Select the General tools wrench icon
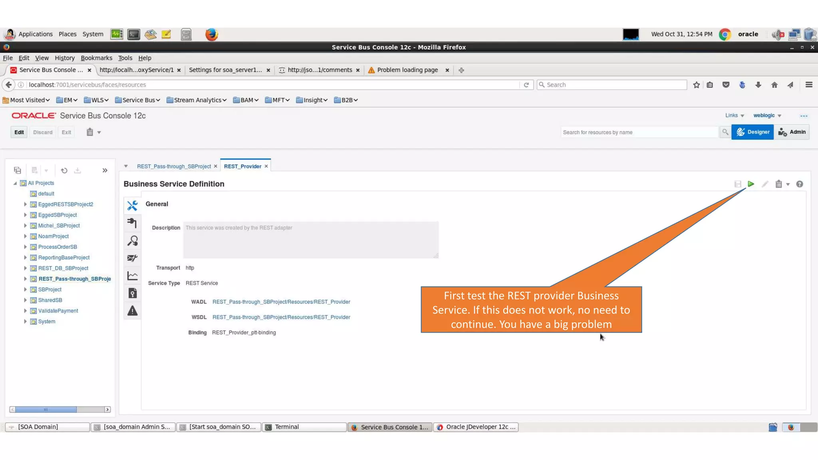 pyautogui.click(x=132, y=205)
